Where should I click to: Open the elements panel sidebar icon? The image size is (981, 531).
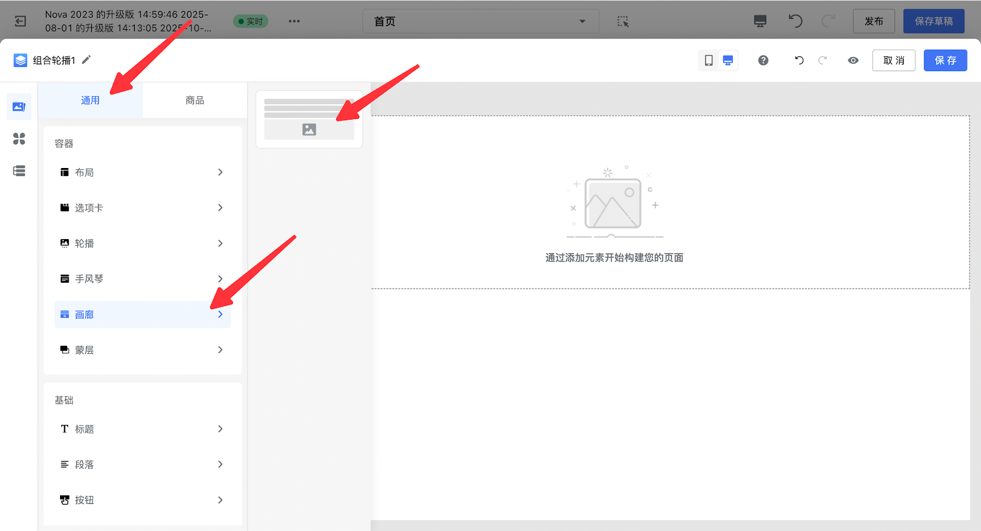pyautogui.click(x=19, y=107)
